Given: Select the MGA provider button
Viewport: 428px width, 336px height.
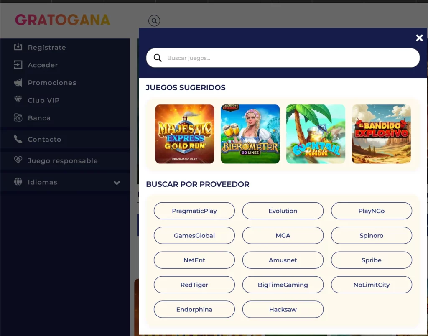Looking at the screenshot, I should [x=283, y=235].
